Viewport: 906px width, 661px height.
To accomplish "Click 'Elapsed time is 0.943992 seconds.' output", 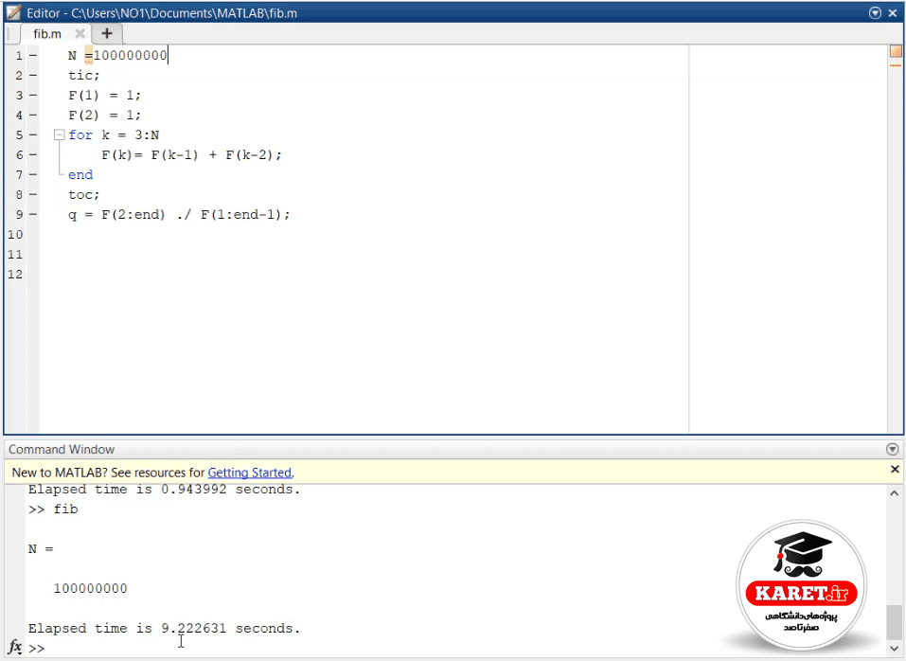I will 165,490.
